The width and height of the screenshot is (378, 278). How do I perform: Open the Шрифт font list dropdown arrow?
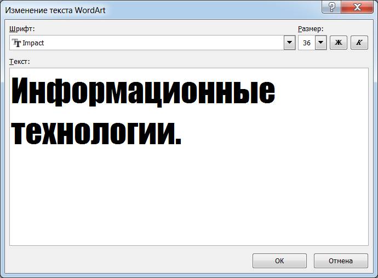click(x=290, y=43)
